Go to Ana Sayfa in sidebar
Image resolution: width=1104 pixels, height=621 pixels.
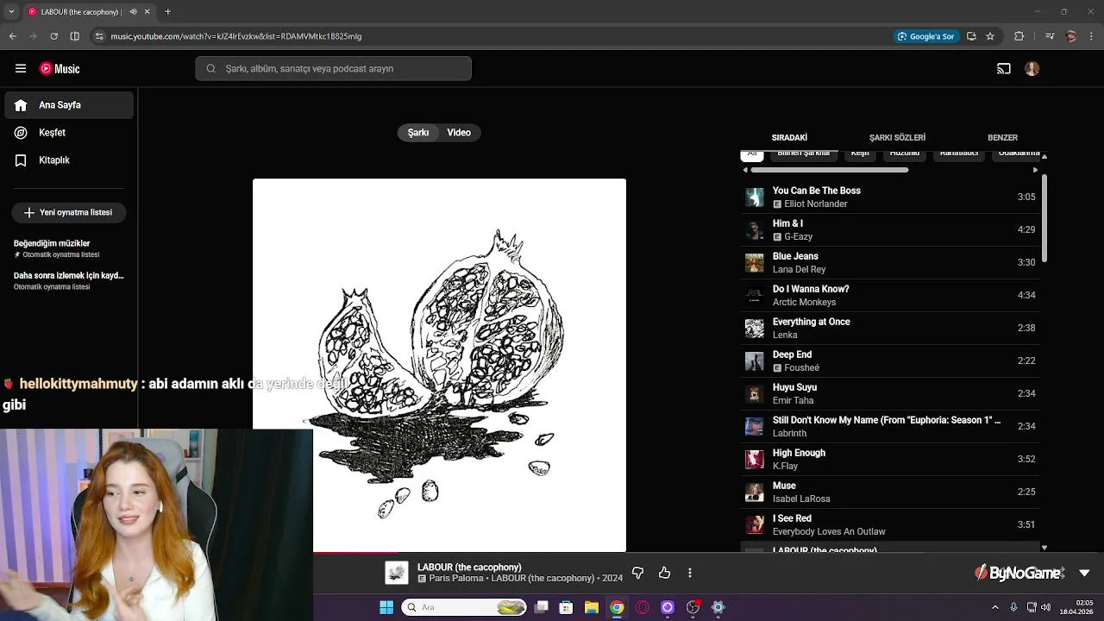point(69,105)
